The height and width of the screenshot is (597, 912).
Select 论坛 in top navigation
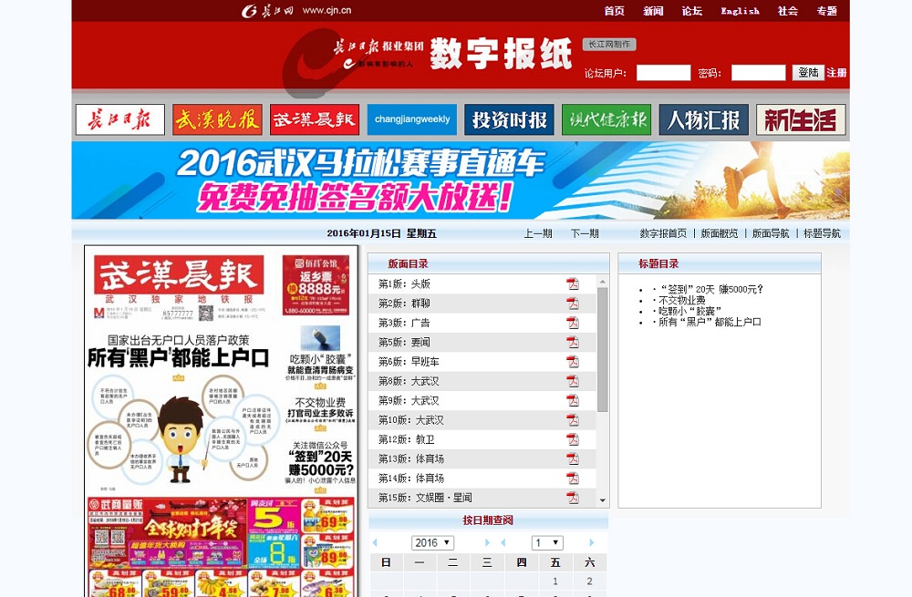[x=692, y=11]
